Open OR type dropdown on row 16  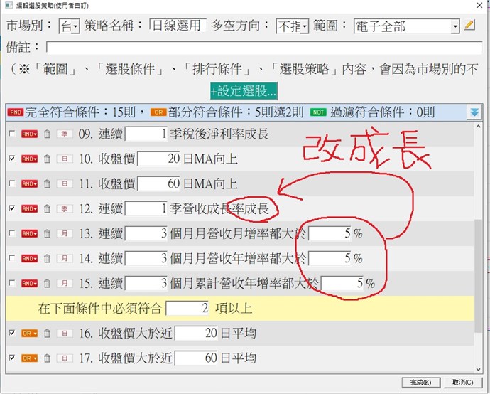click(x=29, y=334)
